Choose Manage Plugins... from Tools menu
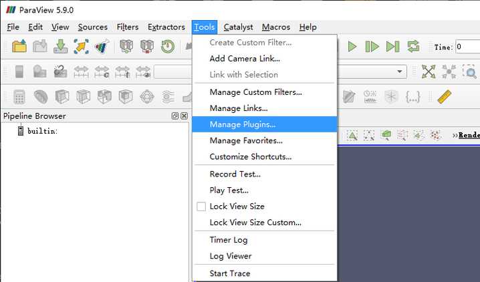 tap(265, 124)
